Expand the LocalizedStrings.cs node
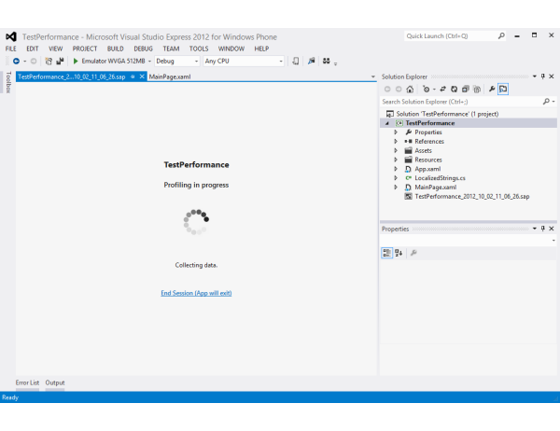560x431 pixels. [x=396, y=178]
